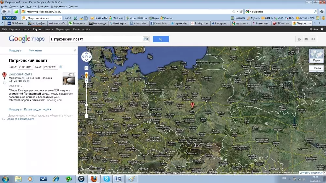
Task: Click the Мои метки link
Action: [35, 51]
